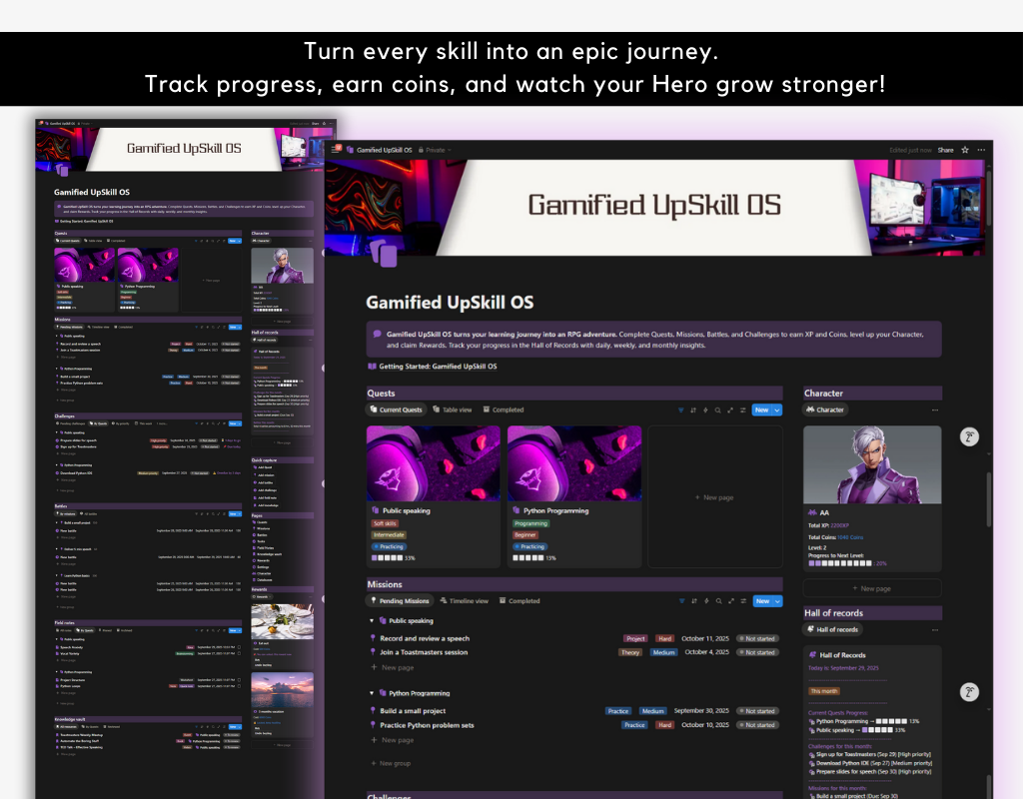
Task: Click the round floating icon beside the Character card
Action: click(969, 437)
